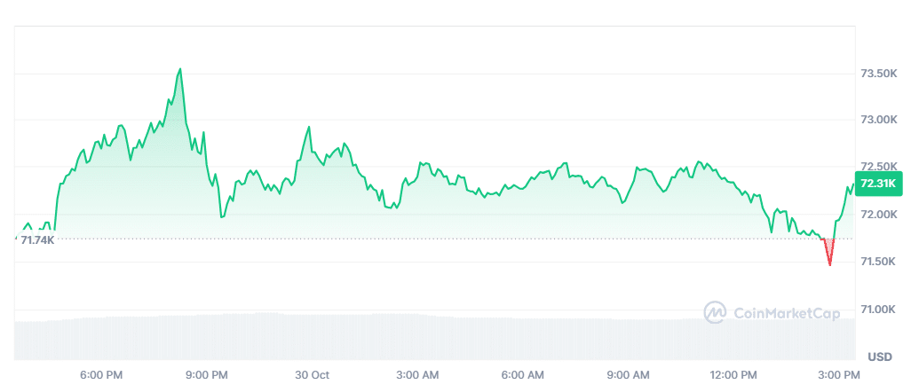Click the 71.50K price axis label
The image size is (919, 392).
(879, 262)
